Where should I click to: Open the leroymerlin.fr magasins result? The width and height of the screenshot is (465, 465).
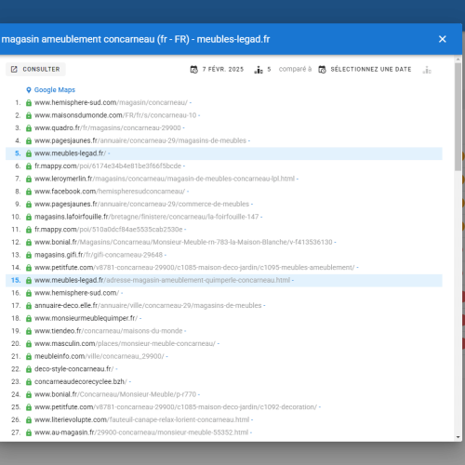tap(165, 179)
